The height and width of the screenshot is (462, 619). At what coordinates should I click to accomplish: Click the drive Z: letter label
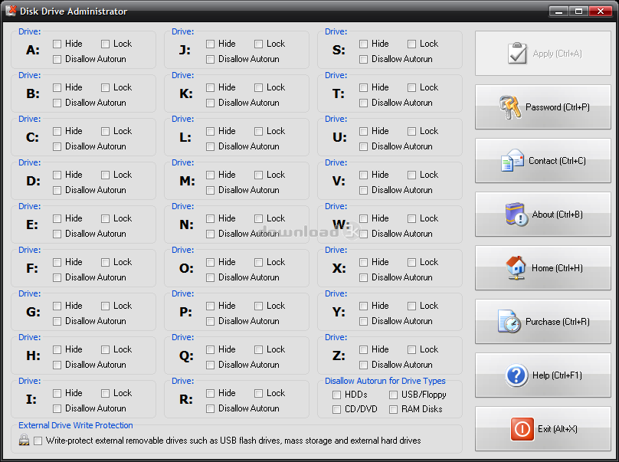click(x=339, y=356)
